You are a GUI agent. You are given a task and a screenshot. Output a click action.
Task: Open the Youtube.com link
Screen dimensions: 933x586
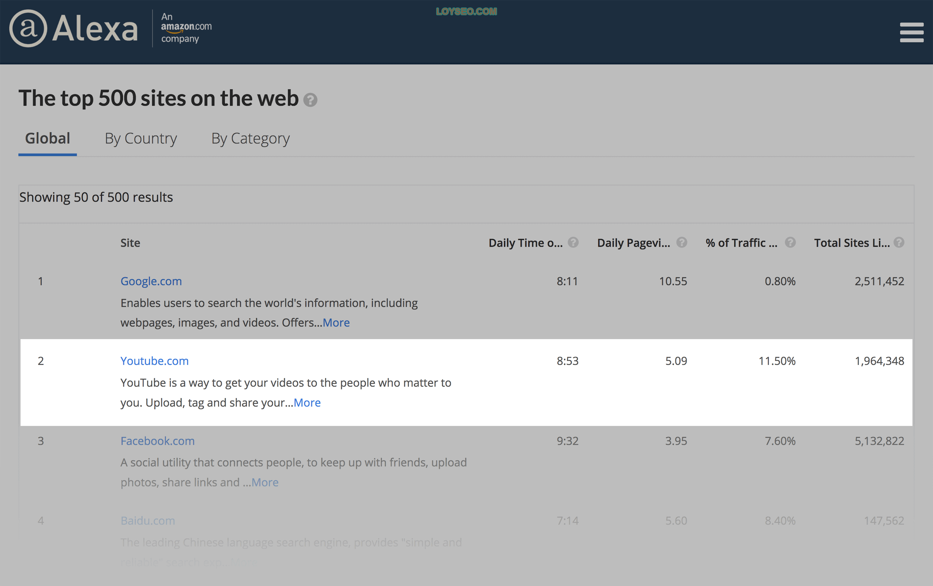pyautogui.click(x=155, y=361)
